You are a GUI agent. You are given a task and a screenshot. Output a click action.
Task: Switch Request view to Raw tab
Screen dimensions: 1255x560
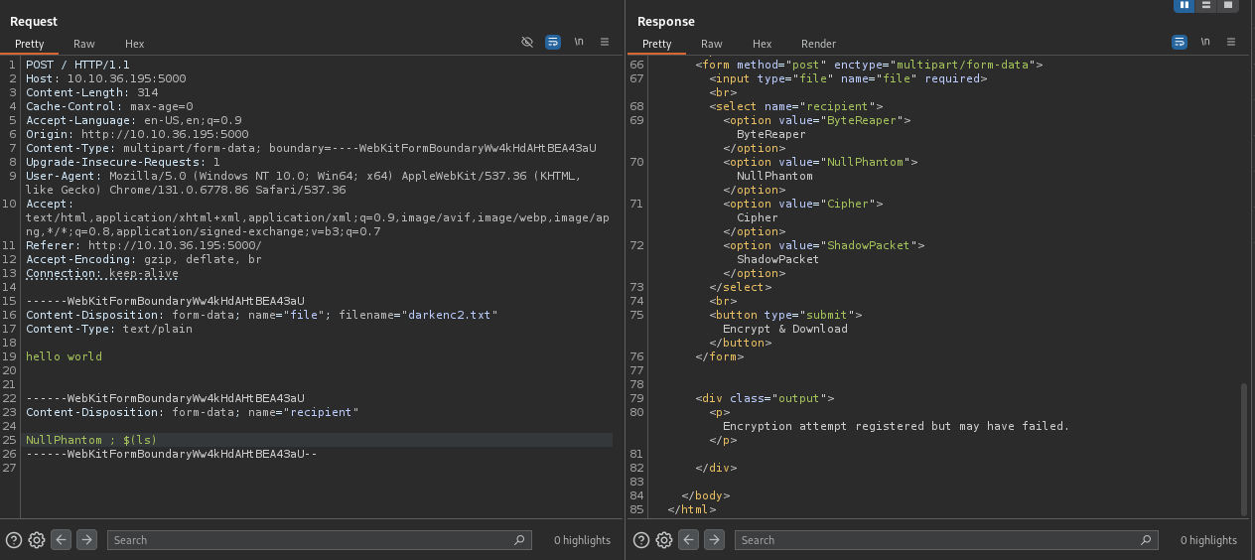pos(84,44)
